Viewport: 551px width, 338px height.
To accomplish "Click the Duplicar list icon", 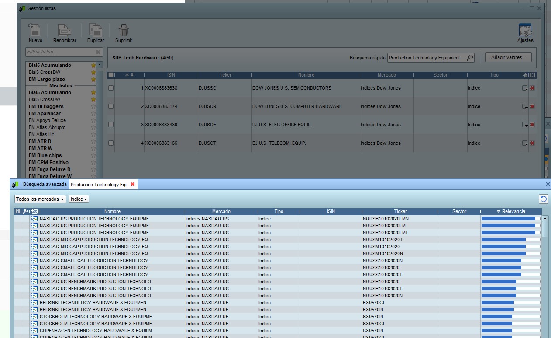I will [95, 30].
